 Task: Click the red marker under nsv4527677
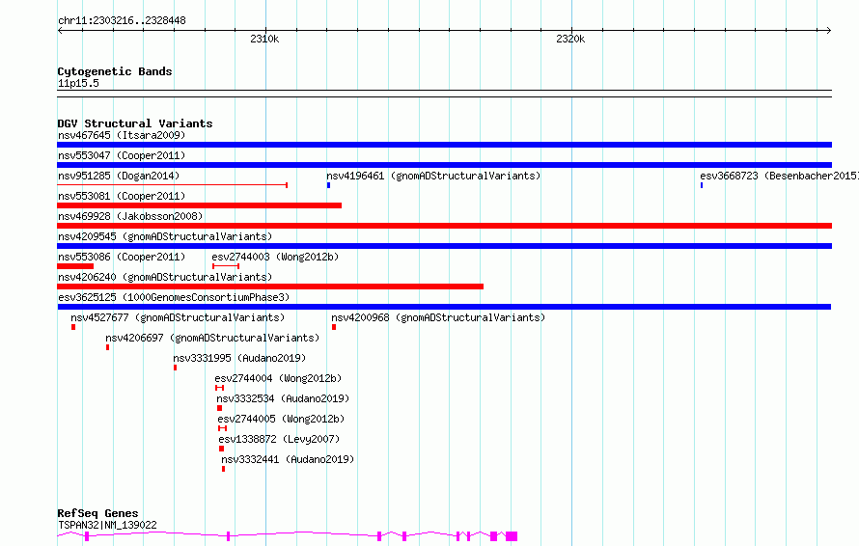coord(73,327)
